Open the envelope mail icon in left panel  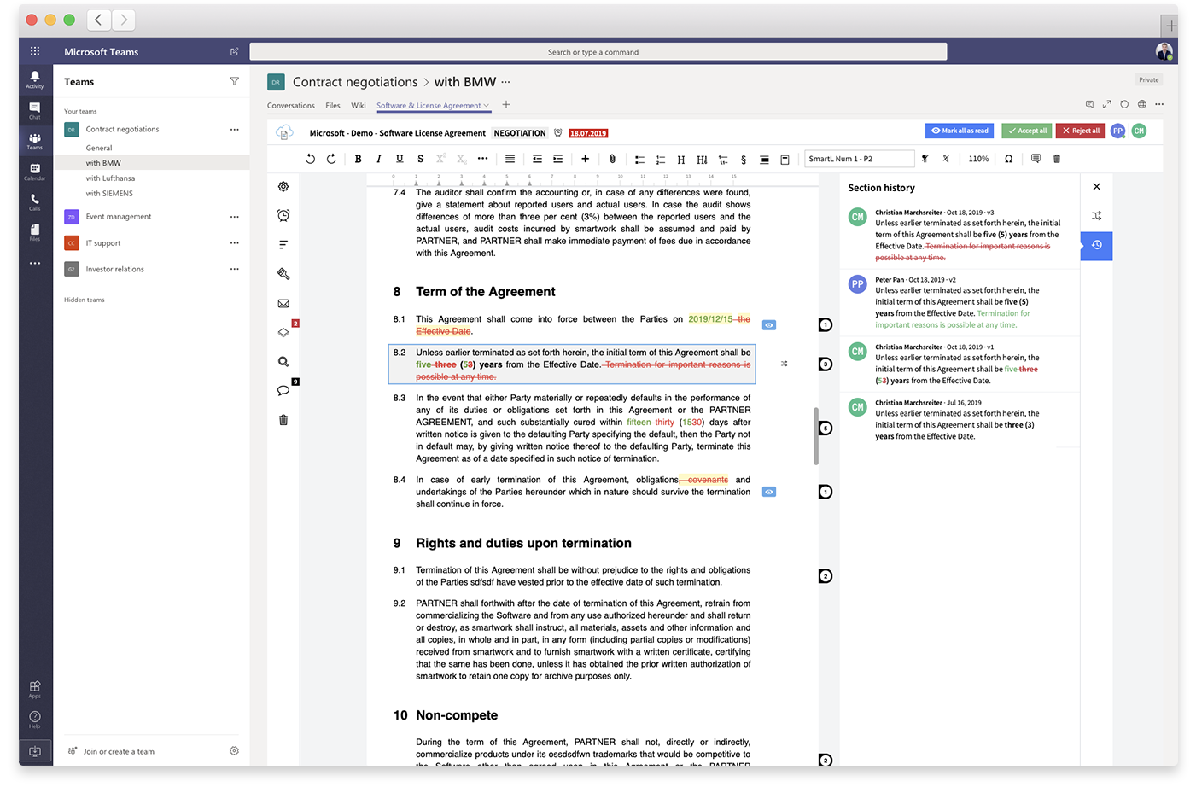283,303
